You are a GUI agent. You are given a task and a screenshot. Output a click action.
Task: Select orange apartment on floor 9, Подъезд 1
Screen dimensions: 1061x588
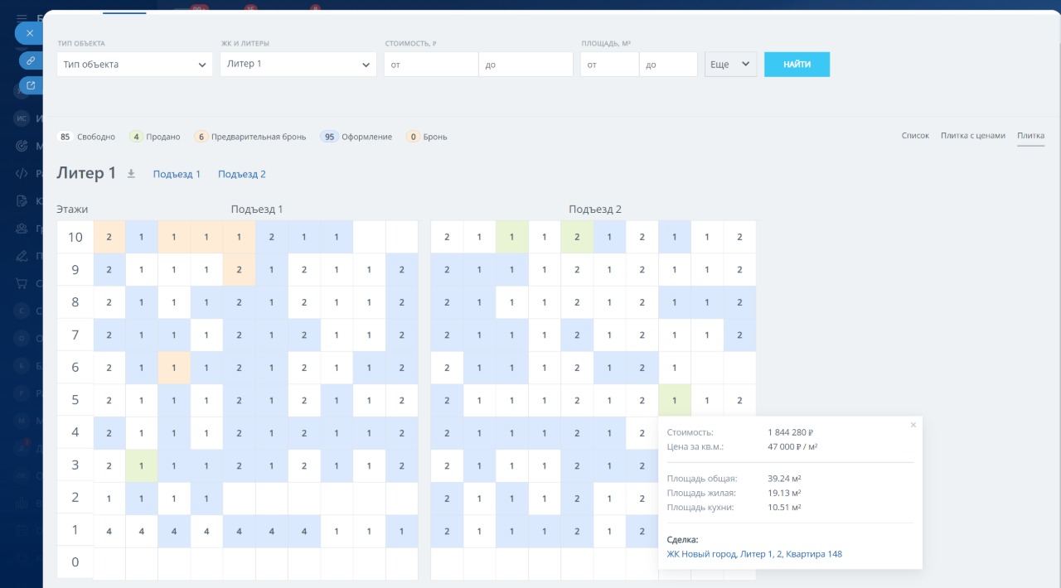(239, 270)
